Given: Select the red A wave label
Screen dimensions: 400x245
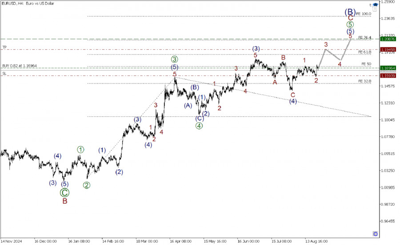Looking at the screenshot, I should 275,82.
